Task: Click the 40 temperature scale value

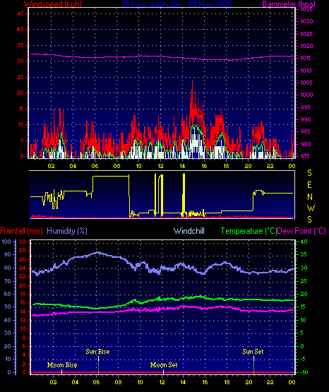Action: (x=304, y=242)
